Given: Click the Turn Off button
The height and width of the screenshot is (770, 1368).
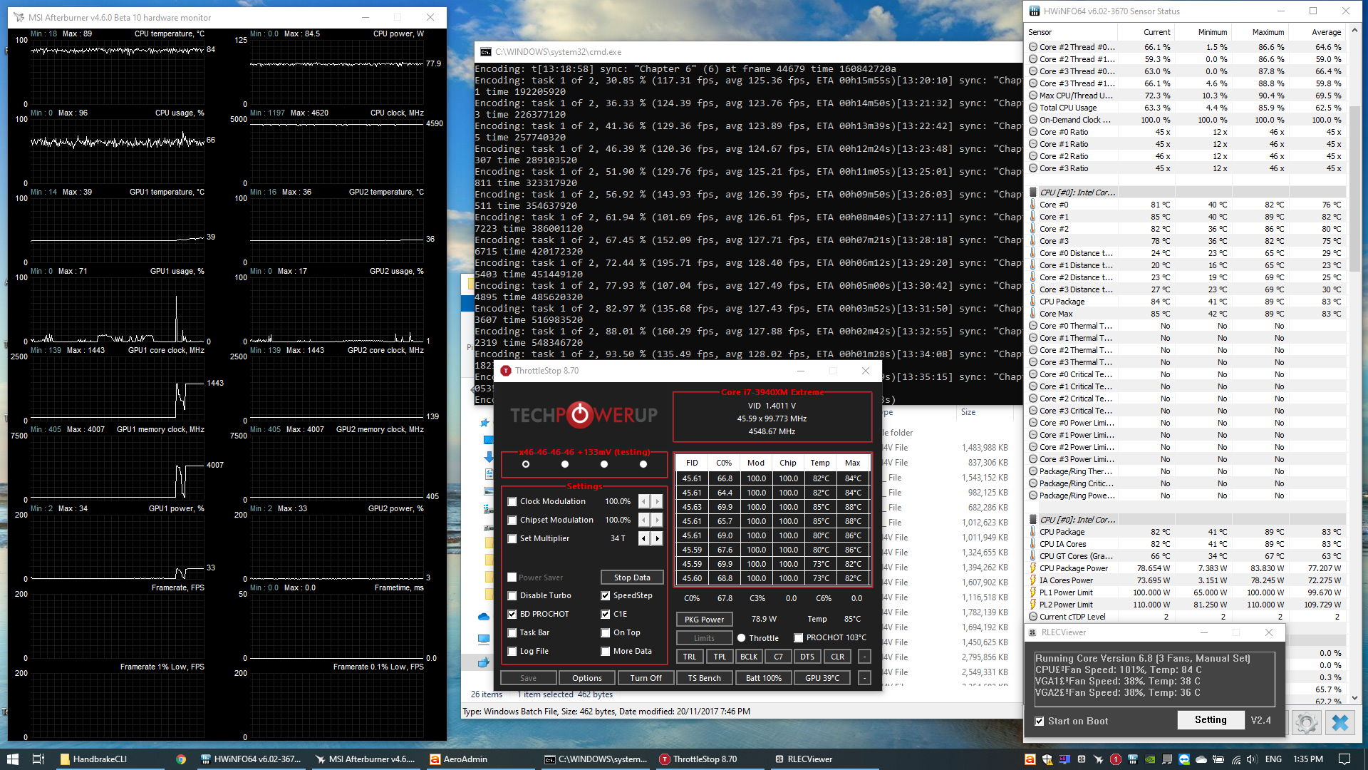Looking at the screenshot, I should (646, 679).
